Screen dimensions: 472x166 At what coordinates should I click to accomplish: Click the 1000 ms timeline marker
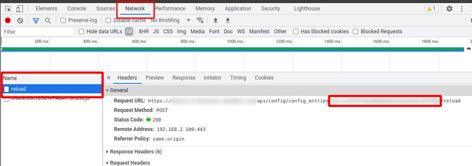click(235, 41)
